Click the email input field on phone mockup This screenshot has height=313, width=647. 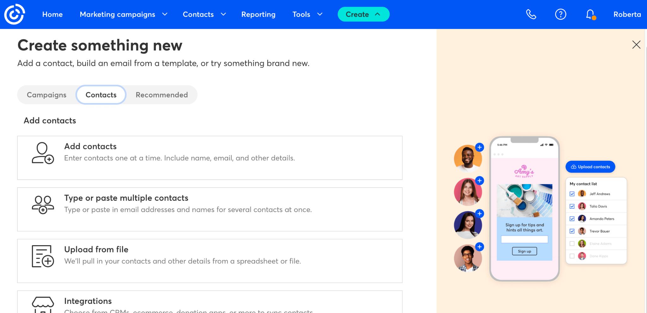[x=524, y=240]
